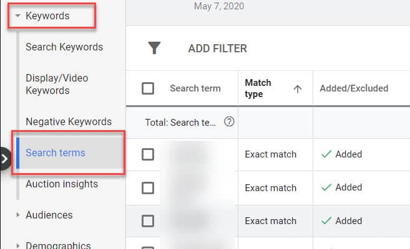Click the ADD FILTER button

(x=218, y=49)
